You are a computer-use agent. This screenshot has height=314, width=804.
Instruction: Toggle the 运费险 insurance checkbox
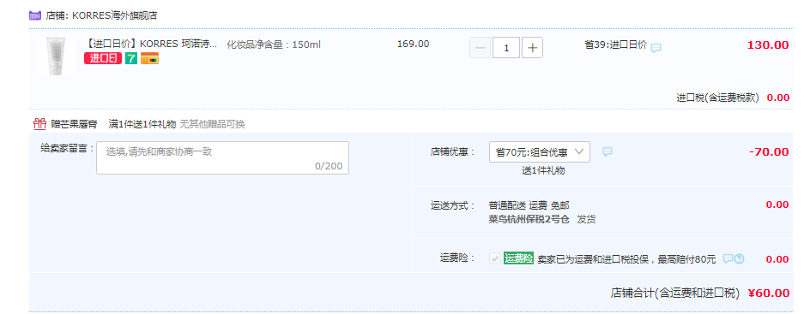coord(495,258)
